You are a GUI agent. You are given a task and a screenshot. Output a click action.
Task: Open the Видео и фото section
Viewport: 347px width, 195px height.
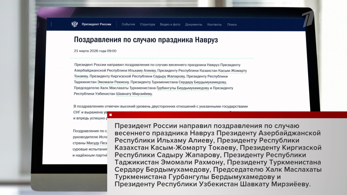pyautogui.click(x=170, y=25)
